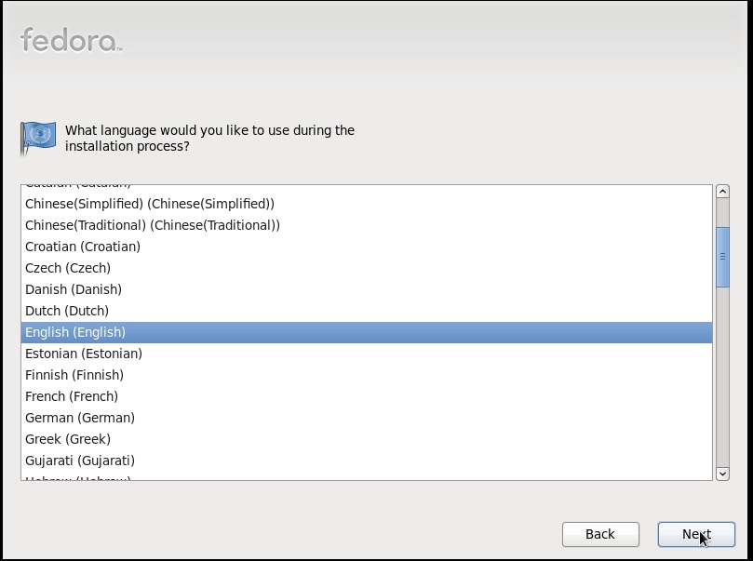Viewport: 753px width, 561px height.
Task: Select Dutch (Dutch) from the list
Action: point(367,311)
